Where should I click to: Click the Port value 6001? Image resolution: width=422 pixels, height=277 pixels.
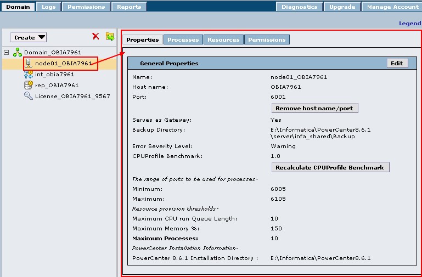point(278,97)
